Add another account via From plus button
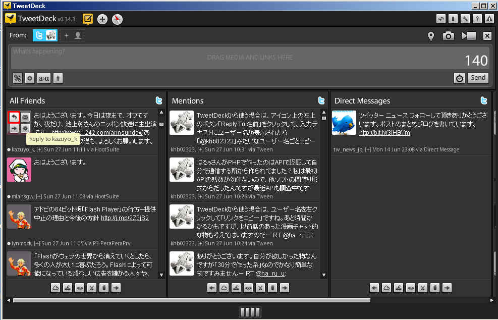The height and width of the screenshot is (320, 498). point(73,36)
